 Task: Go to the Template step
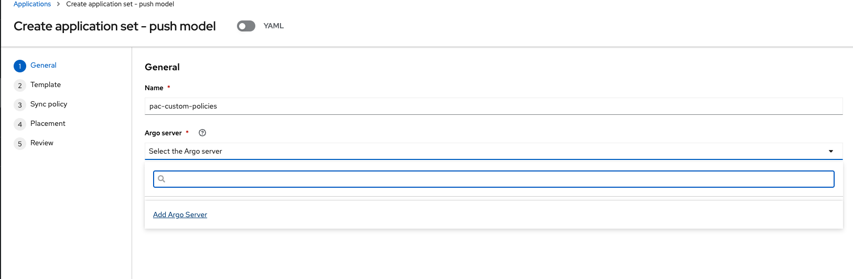point(46,84)
